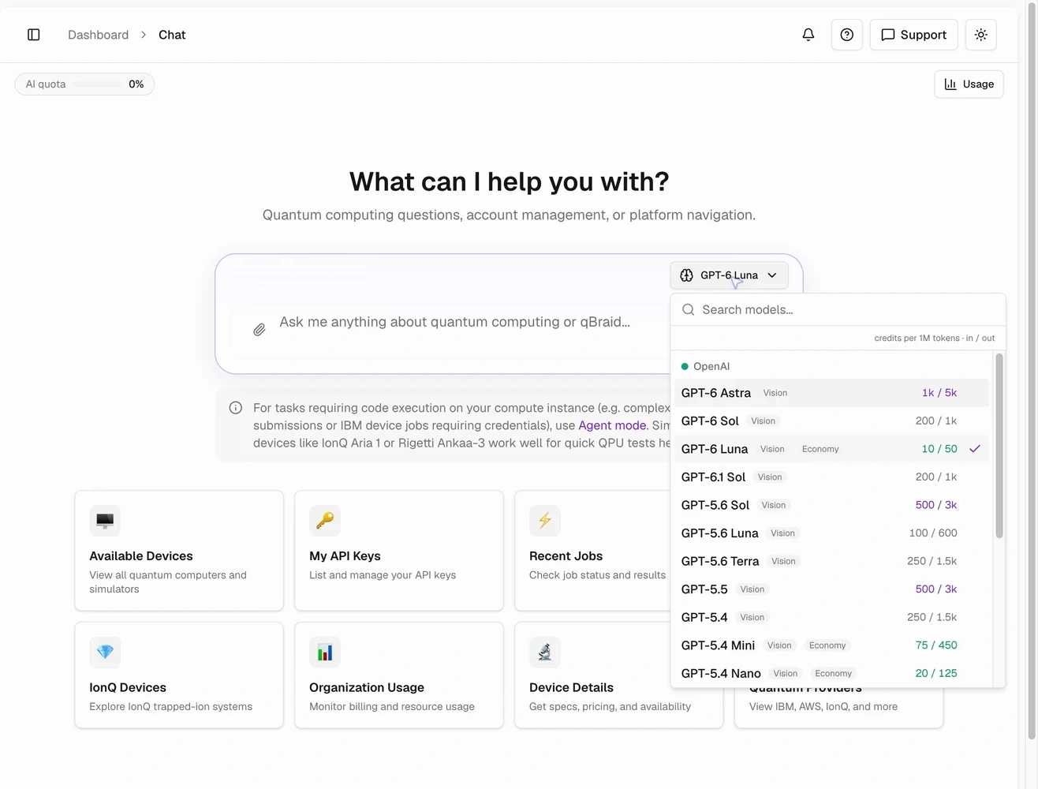Click the My API Keys key icon
The image size is (1038, 789).
[x=325, y=521]
